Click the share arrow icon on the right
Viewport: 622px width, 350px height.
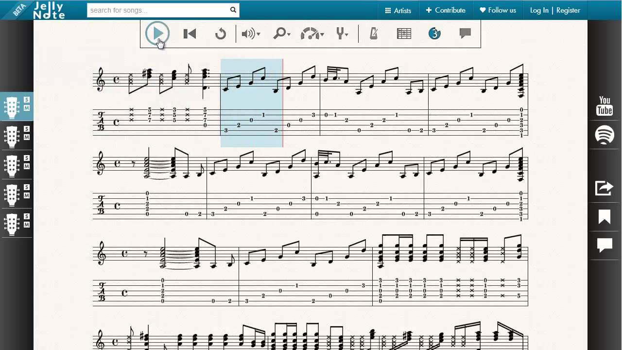pyautogui.click(x=605, y=188)
